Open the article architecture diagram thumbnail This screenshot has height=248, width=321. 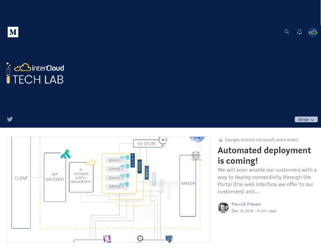[x=108, y=190]
